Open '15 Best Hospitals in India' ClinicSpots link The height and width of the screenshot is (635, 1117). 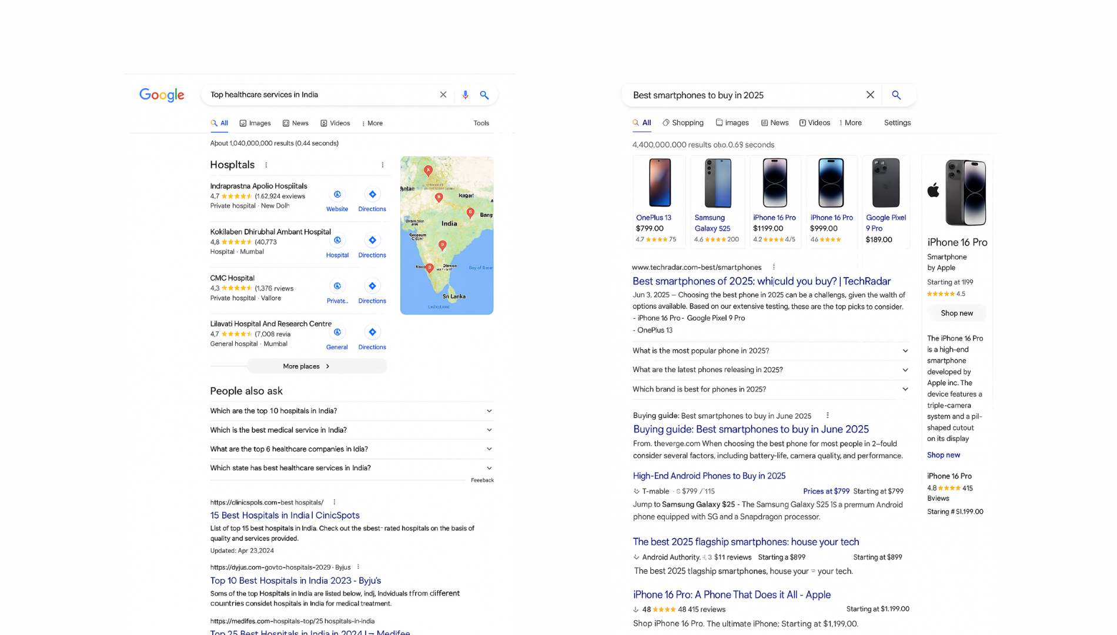click(x=285, y=516)
